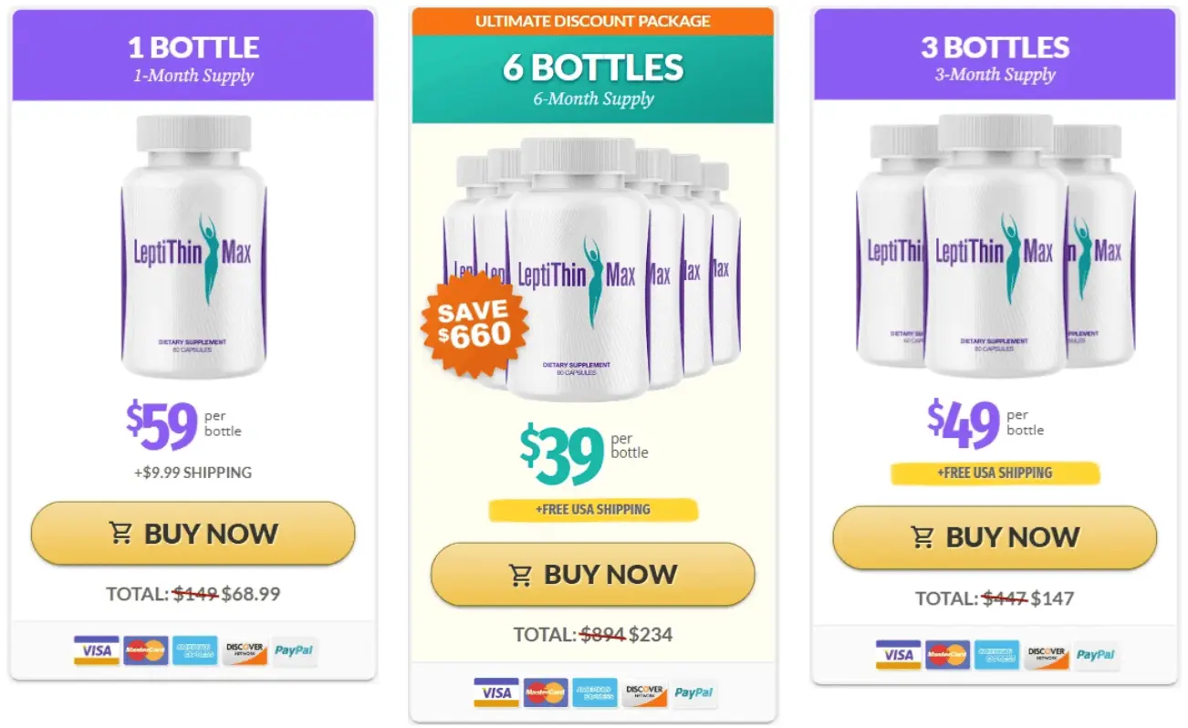
Task: Click the Ultimate Discount Package orange banner
Action: tap(593, 21)
